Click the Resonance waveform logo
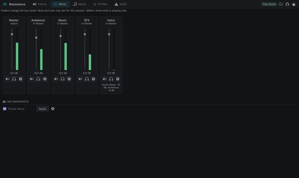 coord(5,4)
